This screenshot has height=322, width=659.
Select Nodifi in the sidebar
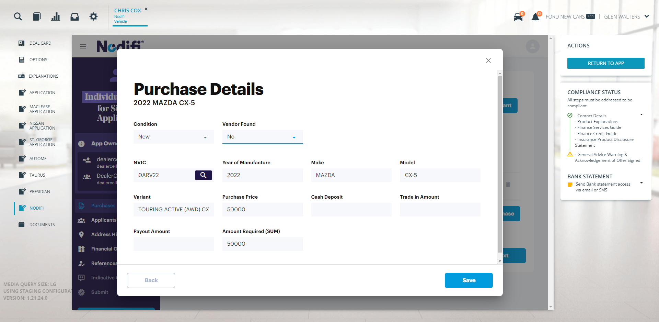click(x=36, y=208)
